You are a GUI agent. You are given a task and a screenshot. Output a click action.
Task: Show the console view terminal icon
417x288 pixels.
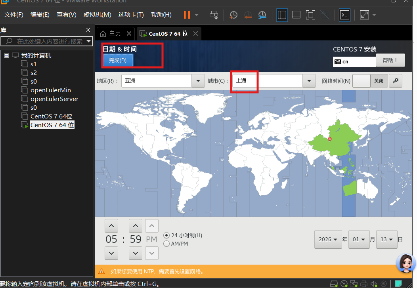click(345, 15)
